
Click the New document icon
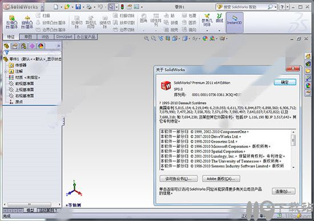coord(56,7)
